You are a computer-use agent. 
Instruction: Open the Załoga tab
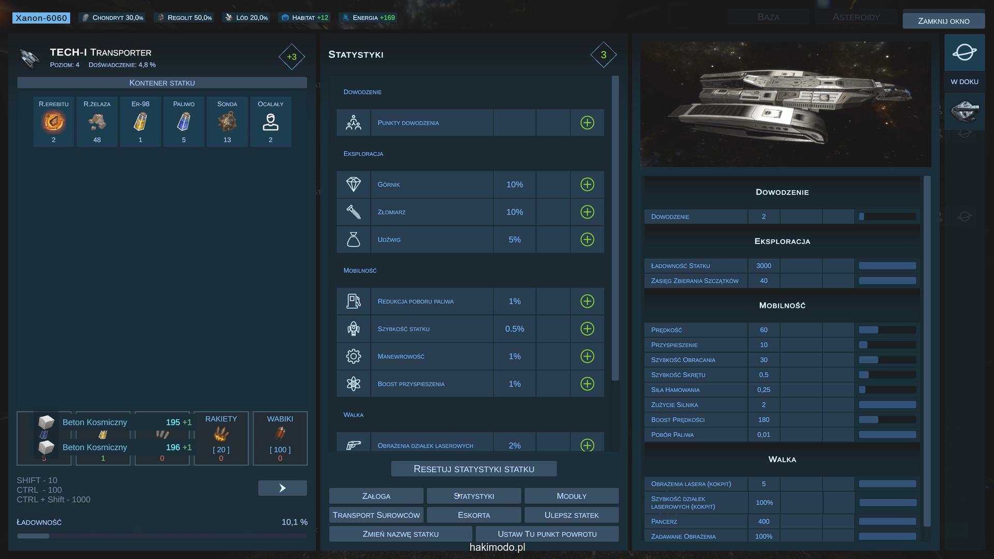pos(376,496)
